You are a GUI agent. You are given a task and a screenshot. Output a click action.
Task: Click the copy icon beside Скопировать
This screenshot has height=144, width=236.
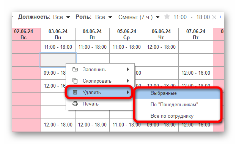(x=75, y=81)
